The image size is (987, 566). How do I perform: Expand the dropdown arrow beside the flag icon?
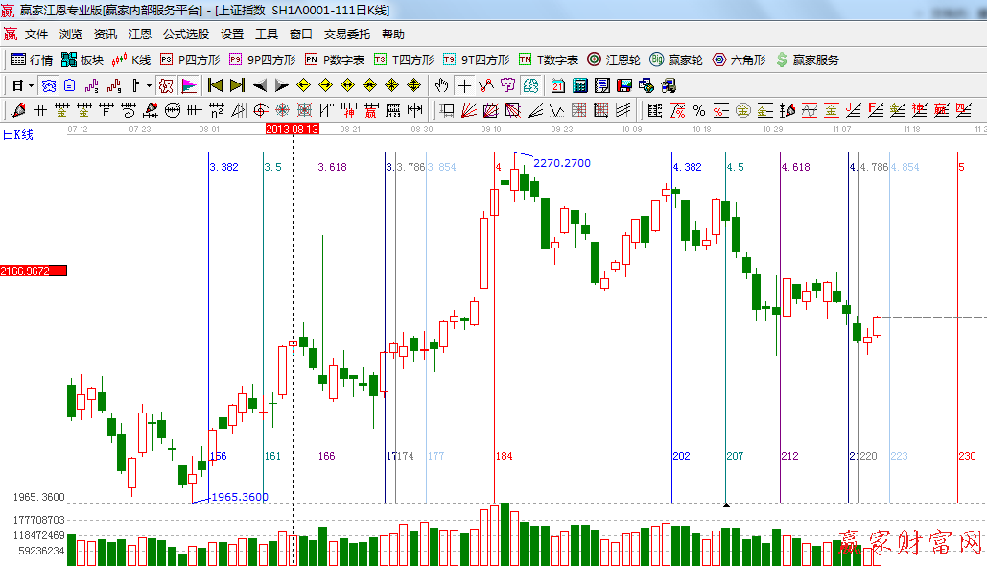point(149,85)
